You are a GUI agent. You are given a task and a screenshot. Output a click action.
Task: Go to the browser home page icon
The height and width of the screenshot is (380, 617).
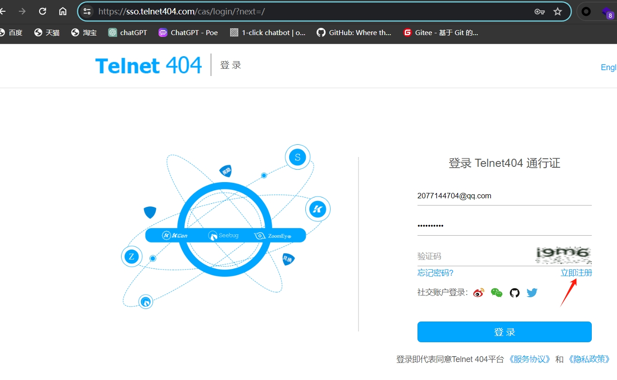[63, 11]
